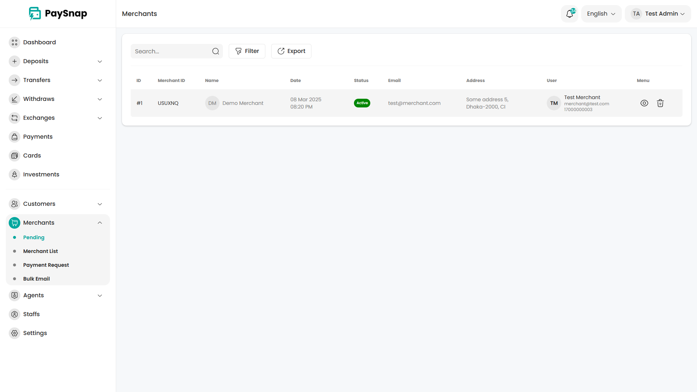Click into the Search input field
Screen dimensions: 697x392
click(x=171, y=51)
